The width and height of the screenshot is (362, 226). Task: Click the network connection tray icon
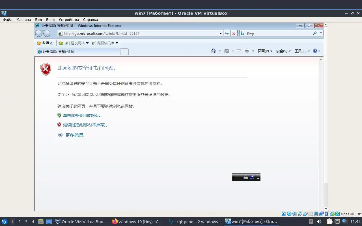click(337, 221)
